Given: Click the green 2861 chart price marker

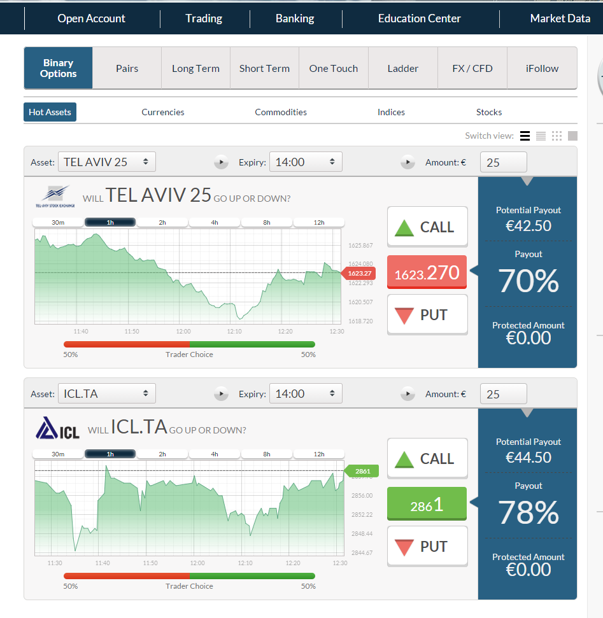Looking at the screenshot, I should [362, 471].
